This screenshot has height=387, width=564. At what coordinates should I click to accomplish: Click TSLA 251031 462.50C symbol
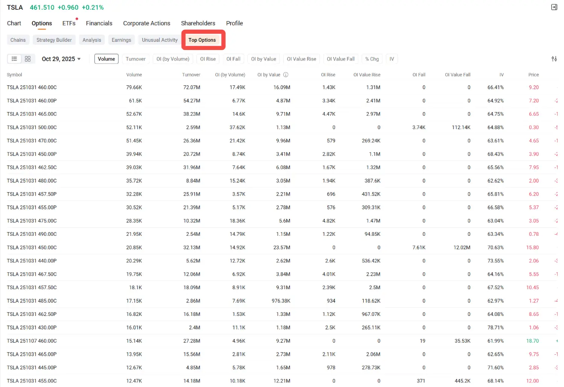32,167
